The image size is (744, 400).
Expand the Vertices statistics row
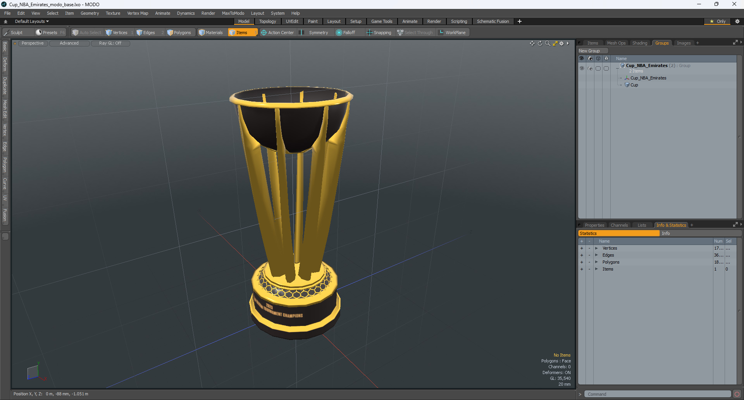[x=597, y=248]
